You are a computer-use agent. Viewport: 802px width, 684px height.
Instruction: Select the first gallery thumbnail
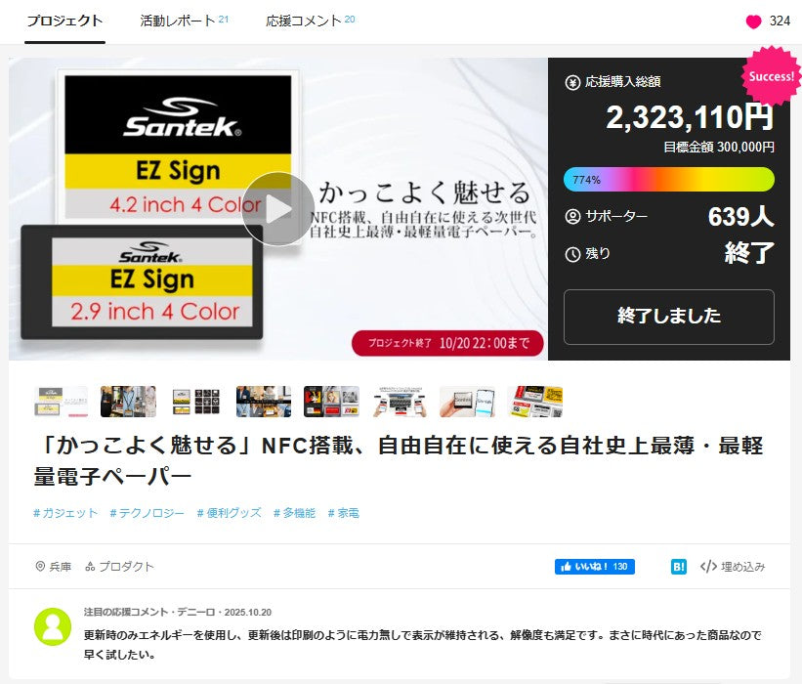[61, 402]
